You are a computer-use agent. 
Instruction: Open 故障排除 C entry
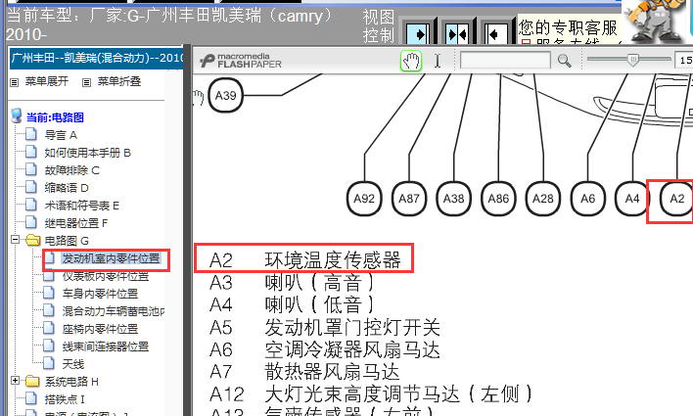point(72,170)
